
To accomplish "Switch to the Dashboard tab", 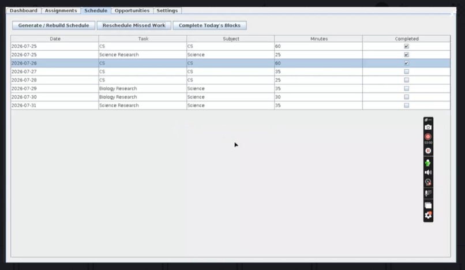I will (24, 10).
